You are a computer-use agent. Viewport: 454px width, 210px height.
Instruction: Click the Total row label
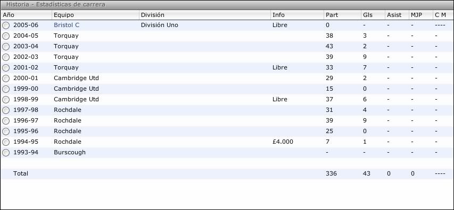[21, 173]
